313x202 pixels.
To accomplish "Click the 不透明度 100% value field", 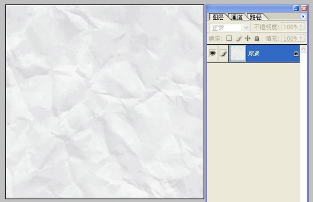I will click(291, 27).
